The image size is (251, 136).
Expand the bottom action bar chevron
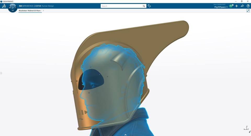pos(125,135)
